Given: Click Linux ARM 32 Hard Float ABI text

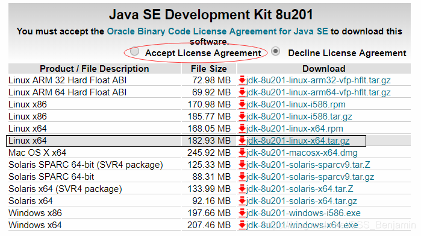Looking at the screenshot, I should point(67,80).
